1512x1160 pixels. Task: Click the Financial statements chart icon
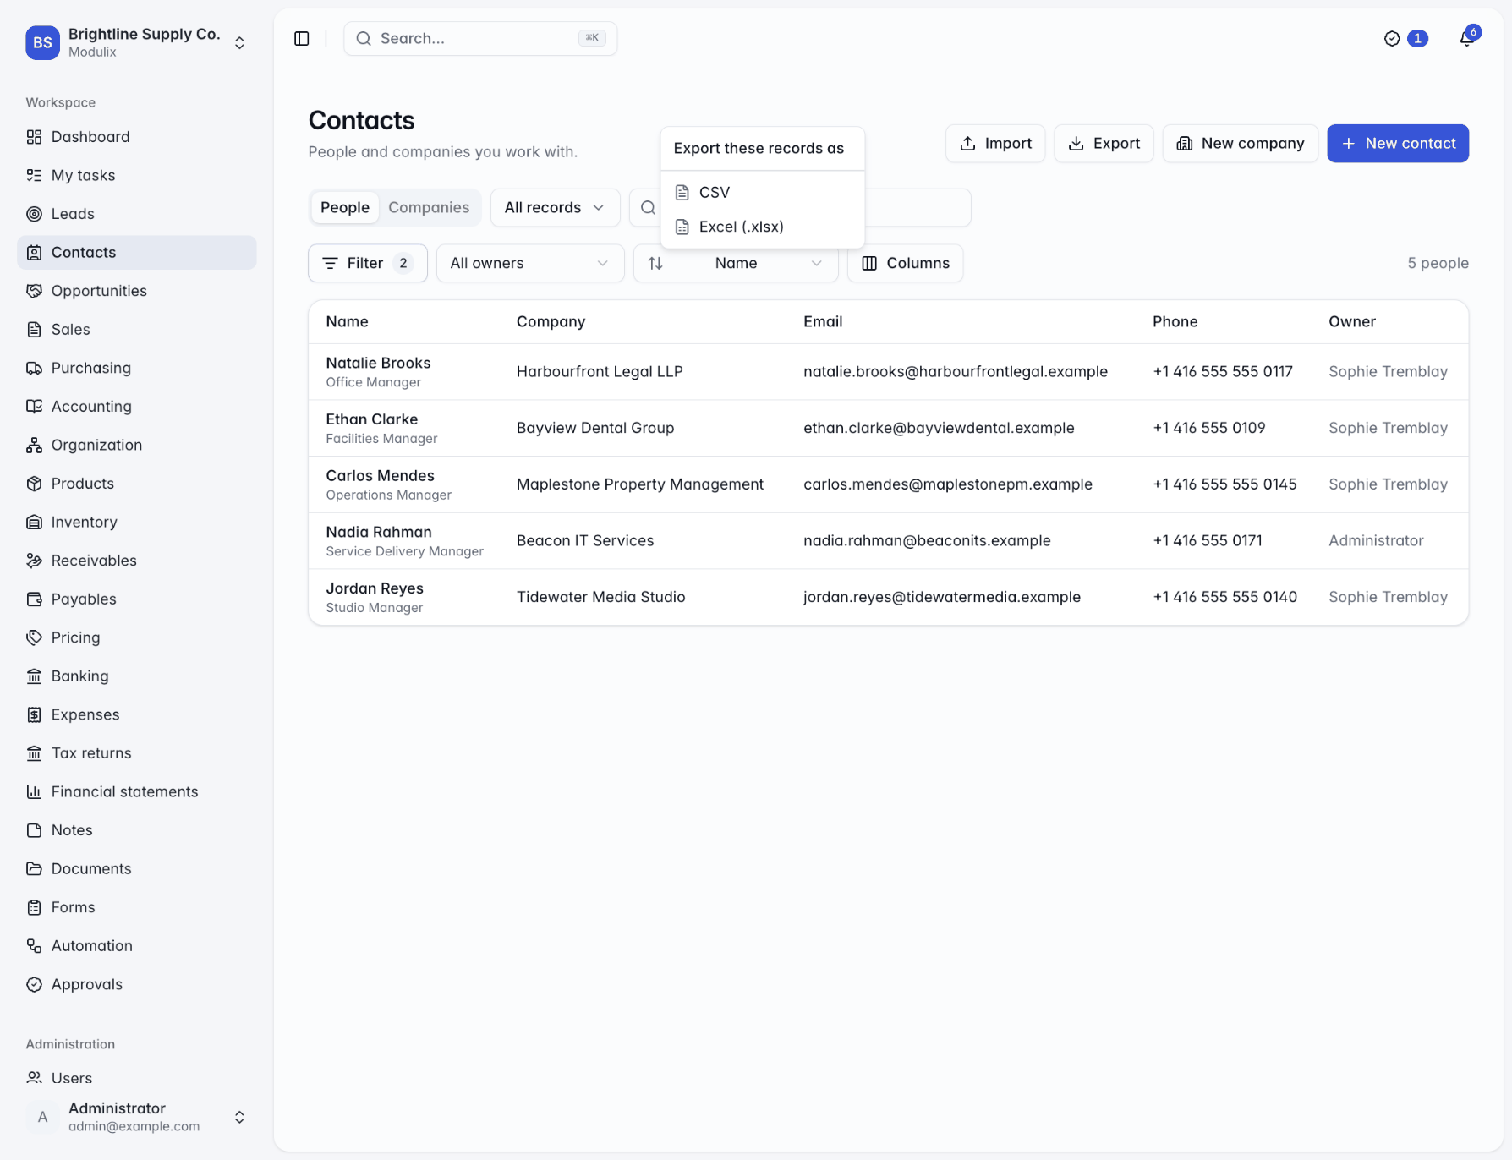coord(34,791)
